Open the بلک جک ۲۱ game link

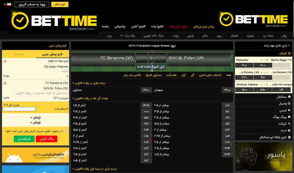click(x=128, y=36)
